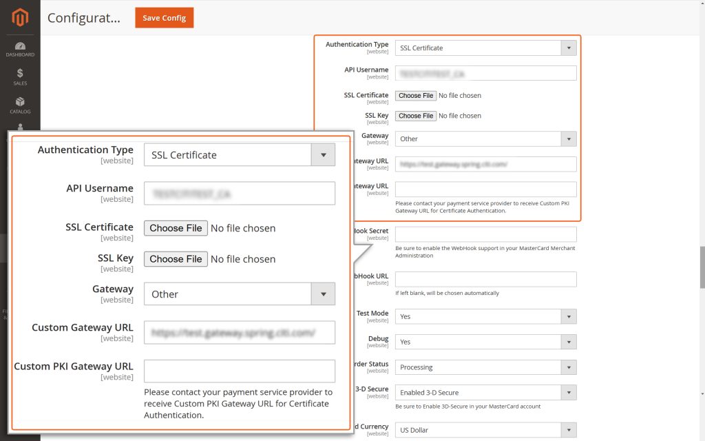Choose File for SSL Certificate in enlarged callout
The image size is (705, 441).
tap(176, 228)
